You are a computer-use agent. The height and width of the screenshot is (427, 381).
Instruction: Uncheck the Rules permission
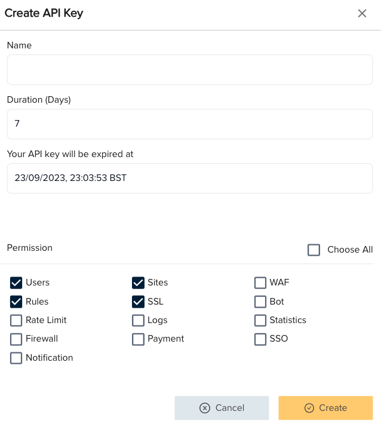tap(16, 302)
